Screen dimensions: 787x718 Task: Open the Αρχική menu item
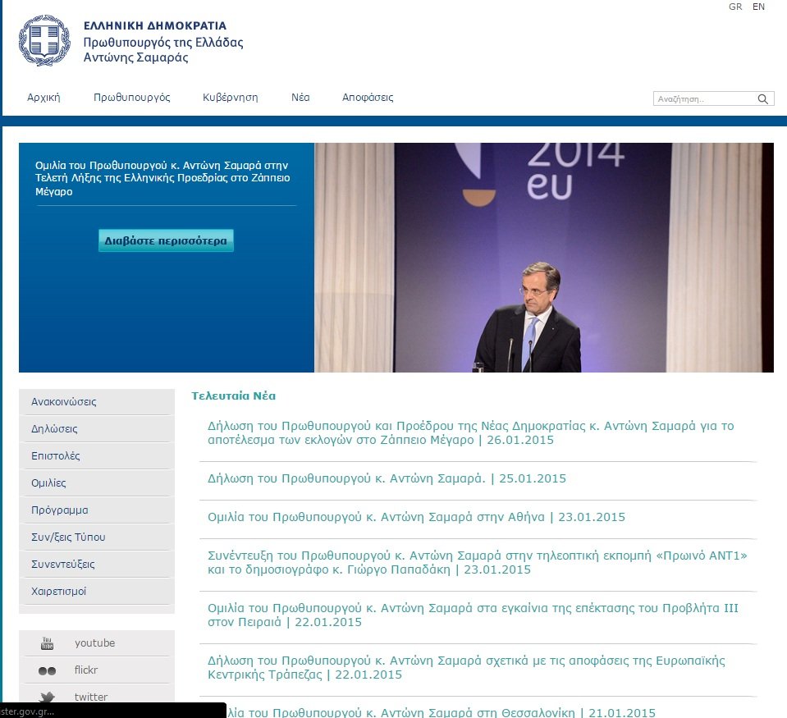click(x=43, y=97)
